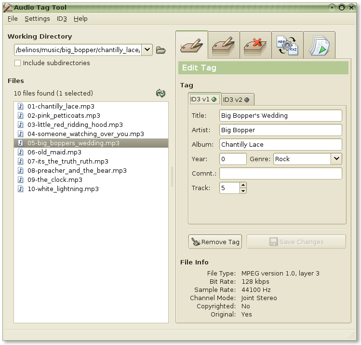
Task: Click the browse folder icon
Action: (160, 50)
